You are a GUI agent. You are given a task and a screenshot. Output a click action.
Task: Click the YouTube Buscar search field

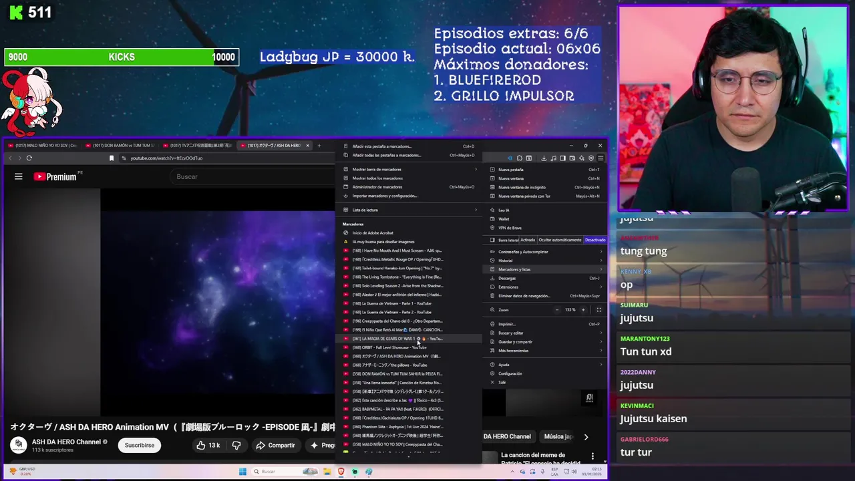click(254, 176)
